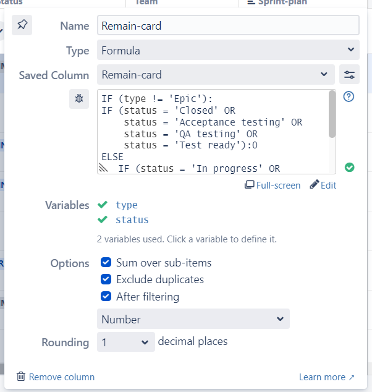Define the type variable
372x392 pixels.
(127, 205)
